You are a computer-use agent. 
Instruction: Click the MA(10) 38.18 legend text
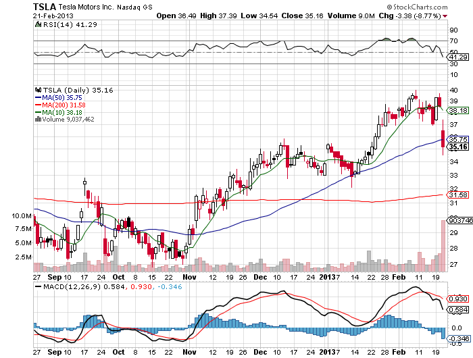click(62, 112)
